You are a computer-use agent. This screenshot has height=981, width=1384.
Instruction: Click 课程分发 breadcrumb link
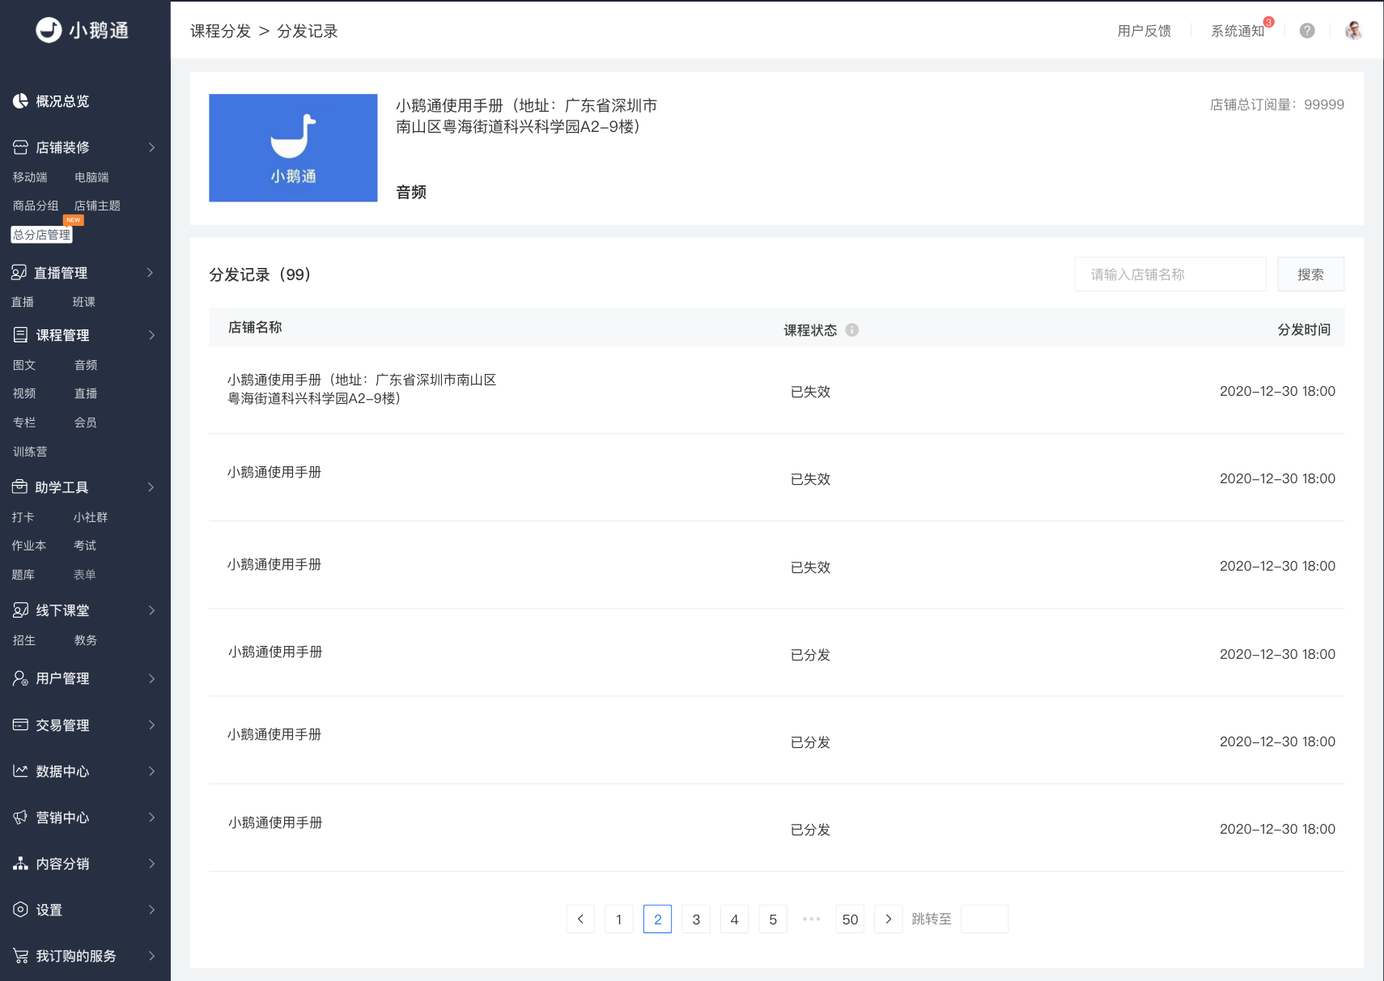click(x=221, y=31)
